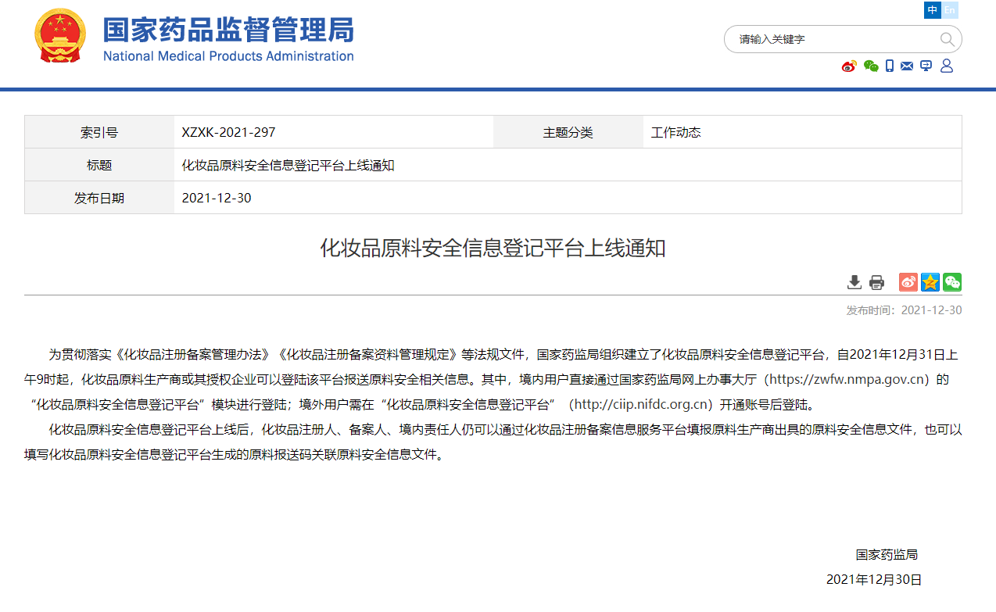
Task: Switch to the En language tab
Action: (948, 10)
